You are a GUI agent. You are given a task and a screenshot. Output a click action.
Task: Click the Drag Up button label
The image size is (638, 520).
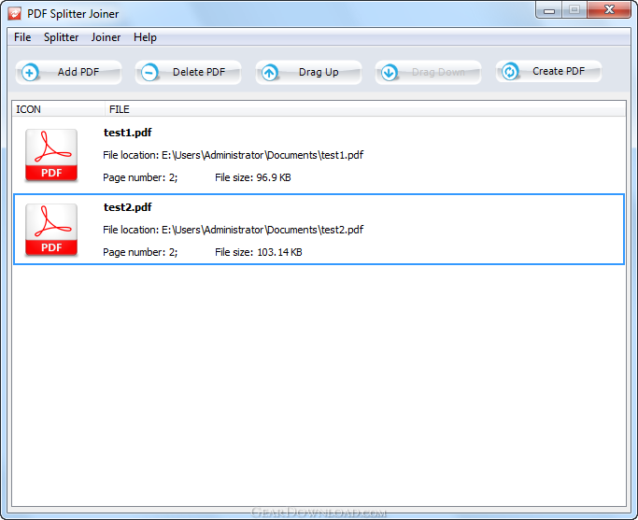click(x=319, y=72)
